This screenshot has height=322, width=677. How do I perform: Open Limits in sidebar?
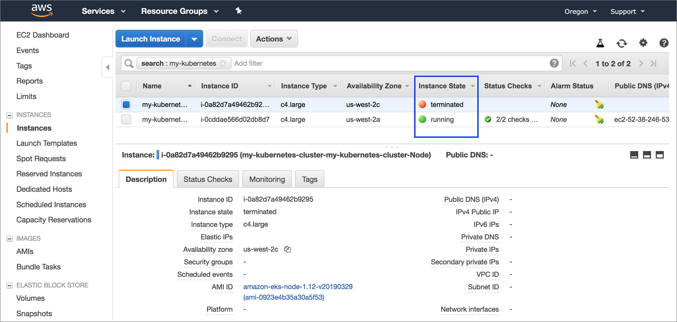(26, 96)
